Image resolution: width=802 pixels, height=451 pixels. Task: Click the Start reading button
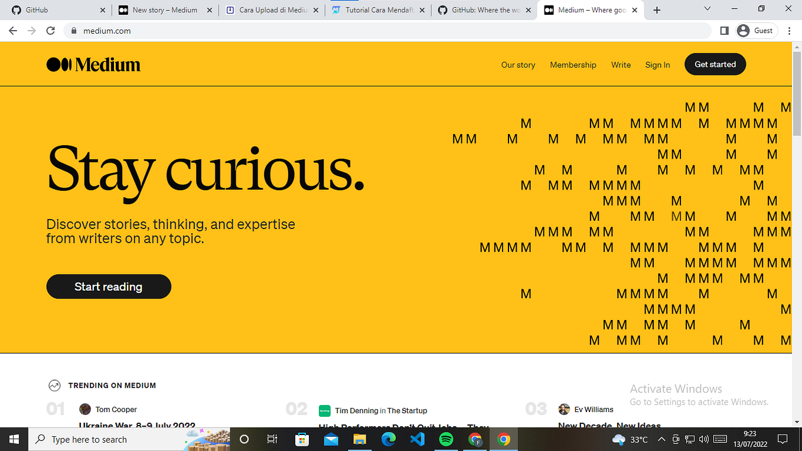pos(109,286)
